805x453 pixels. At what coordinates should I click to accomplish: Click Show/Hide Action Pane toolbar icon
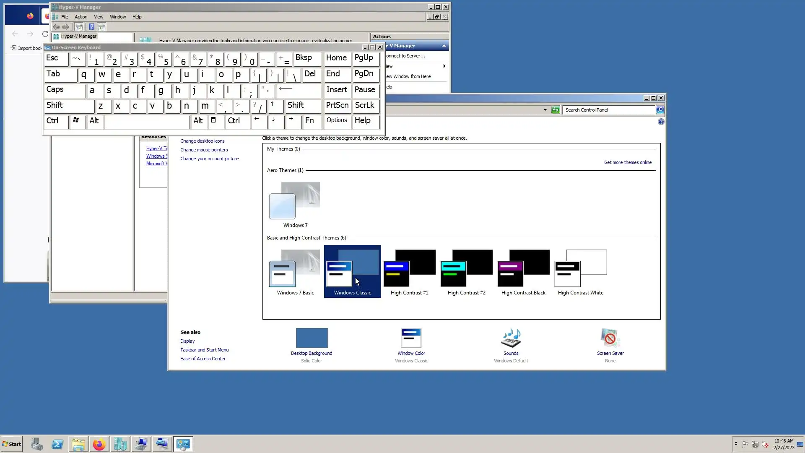pyautogui.click(x=102, y=27)
